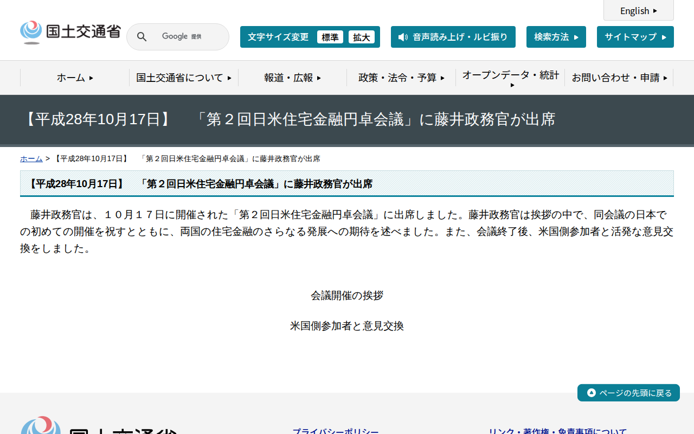Expand the 政策・法令・予算 navigation menu

[401, 78]
